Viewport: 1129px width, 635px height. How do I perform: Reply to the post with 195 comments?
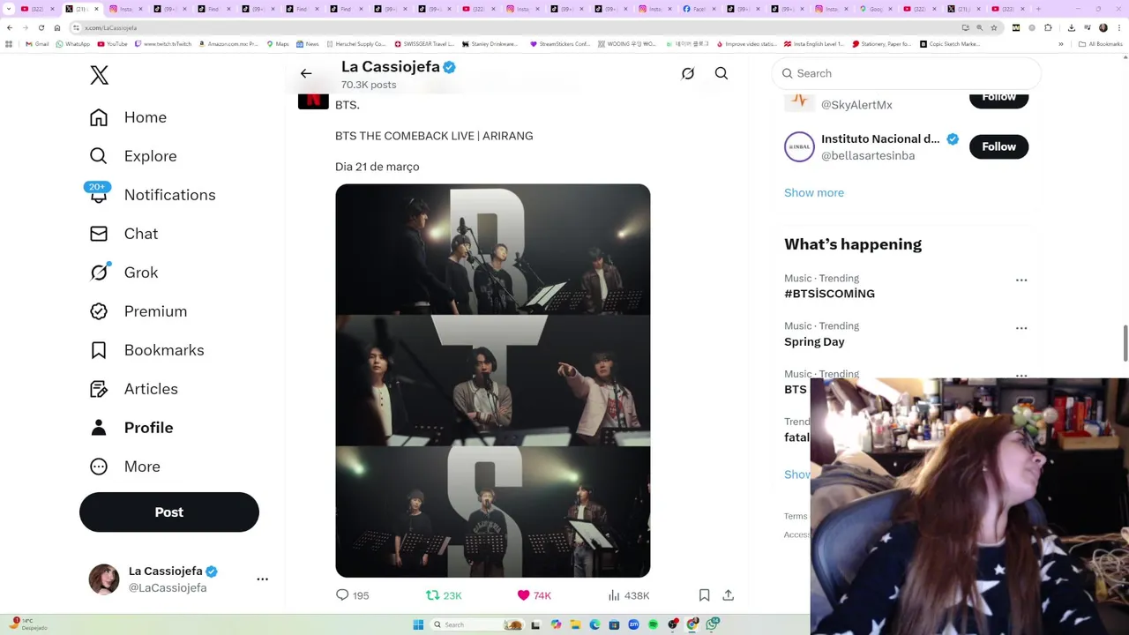352,595
